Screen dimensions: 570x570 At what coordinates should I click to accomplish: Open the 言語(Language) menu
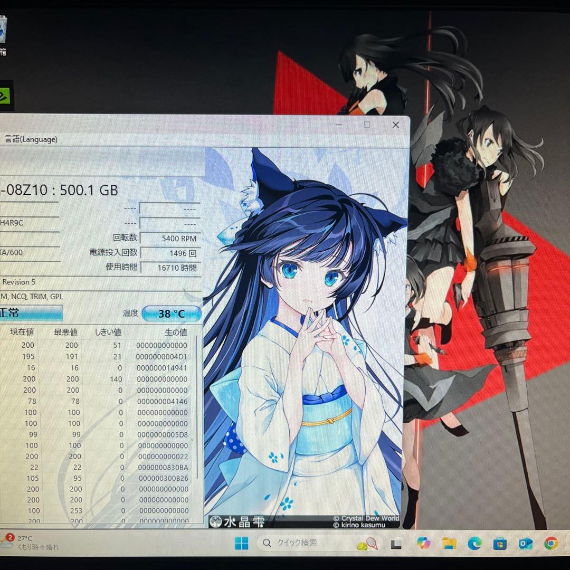tap(30, 139)
